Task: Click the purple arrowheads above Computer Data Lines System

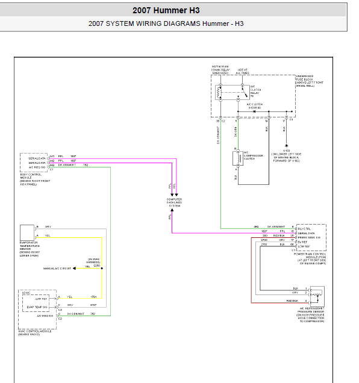Action: point(174,195)
